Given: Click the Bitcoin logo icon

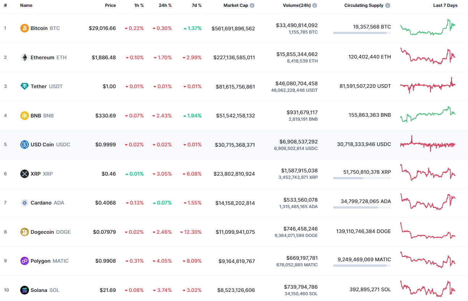Looking at the screenshot, I should coord(24,28).
